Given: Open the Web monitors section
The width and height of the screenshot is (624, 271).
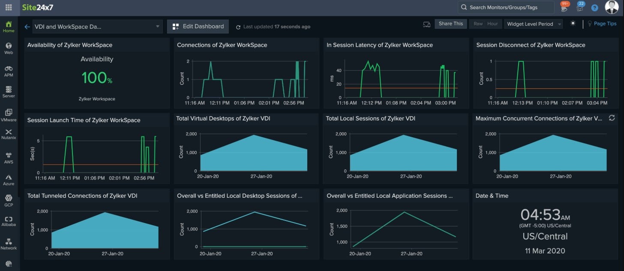Looking at the screenshot, I should pos(9,48).
